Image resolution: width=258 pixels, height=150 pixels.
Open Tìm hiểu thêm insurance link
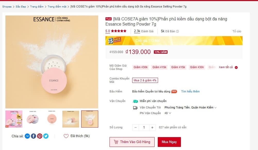point(190,91)
